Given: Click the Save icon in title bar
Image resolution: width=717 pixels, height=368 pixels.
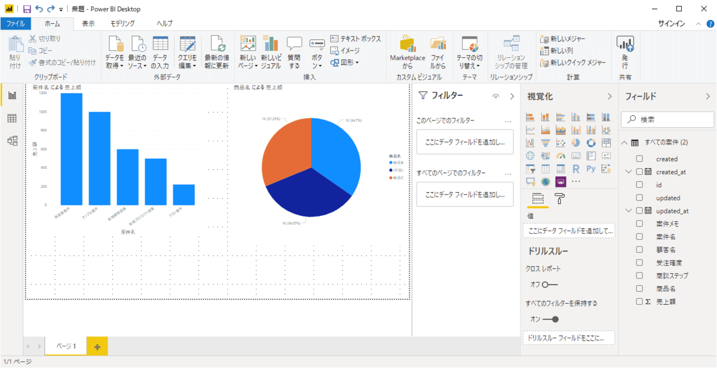Looking at the screenshot, I should 27,9.
